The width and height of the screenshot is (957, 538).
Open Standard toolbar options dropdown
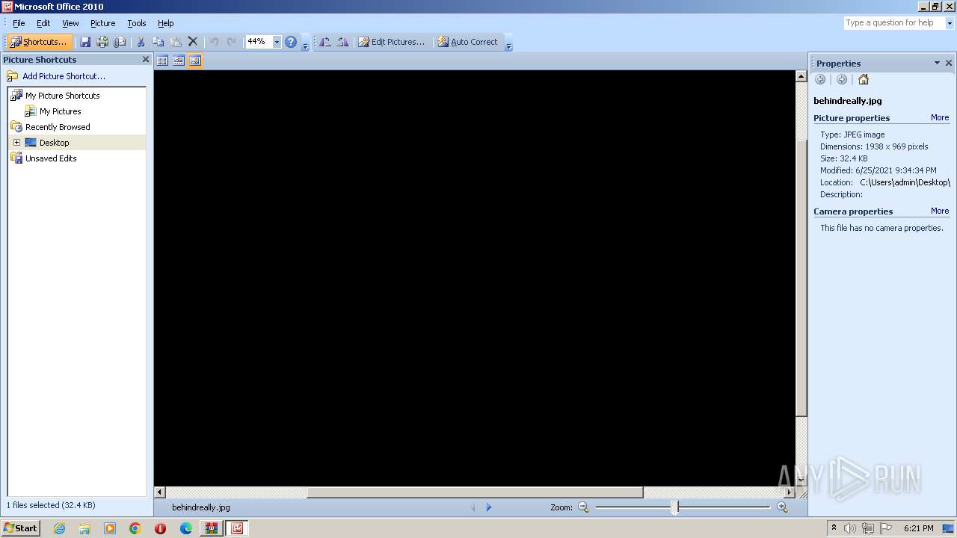tap(305, 44)
